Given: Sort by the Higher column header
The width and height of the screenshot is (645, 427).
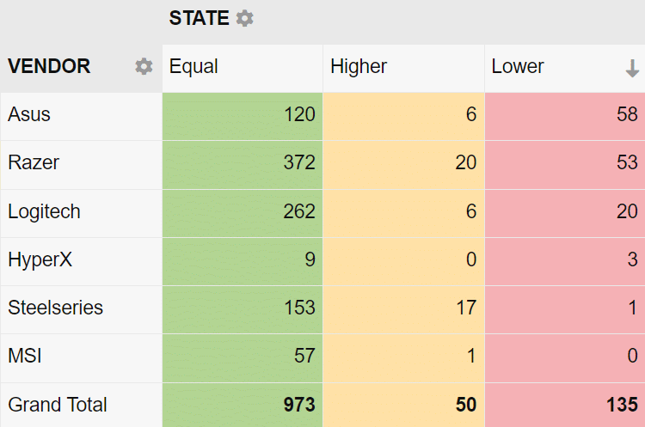Looking at the screenshot, I should [359, 66].
